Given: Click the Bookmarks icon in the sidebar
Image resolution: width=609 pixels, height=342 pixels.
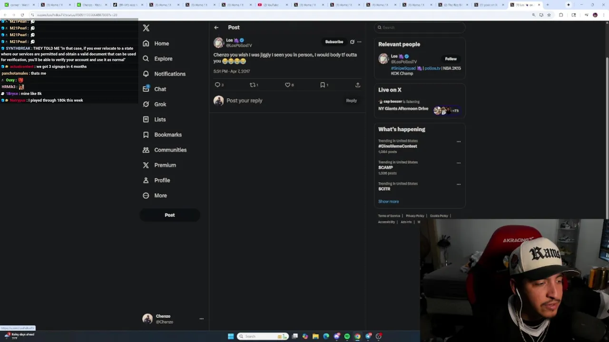Looking at the screenshot, I should (146, 134).
